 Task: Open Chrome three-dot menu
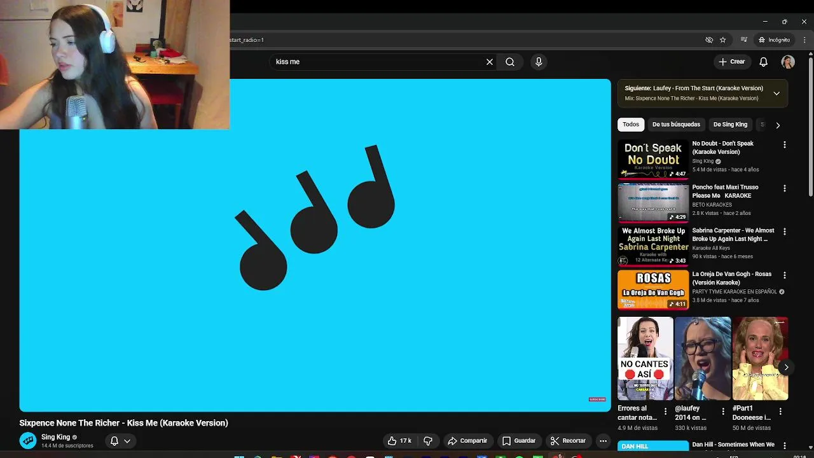pos(804,39)
